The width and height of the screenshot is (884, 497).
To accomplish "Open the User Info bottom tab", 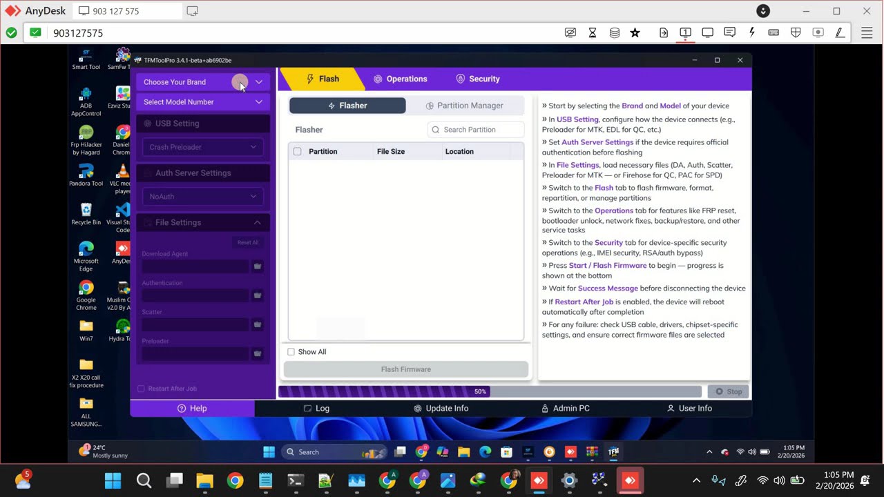I will (x=689, y=409).
